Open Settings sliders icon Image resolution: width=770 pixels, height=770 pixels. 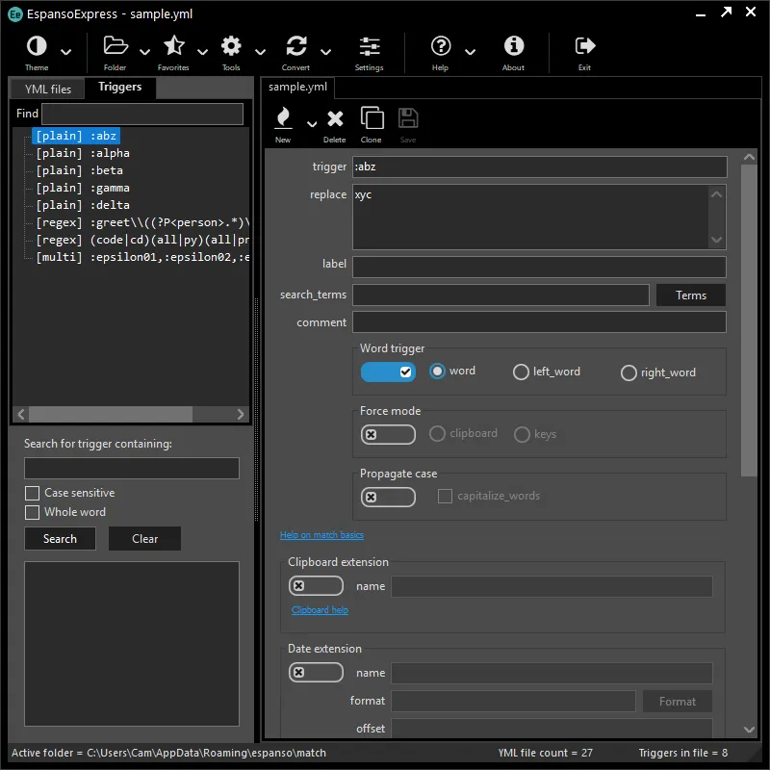pyautogui.click(x=369, y=46)
